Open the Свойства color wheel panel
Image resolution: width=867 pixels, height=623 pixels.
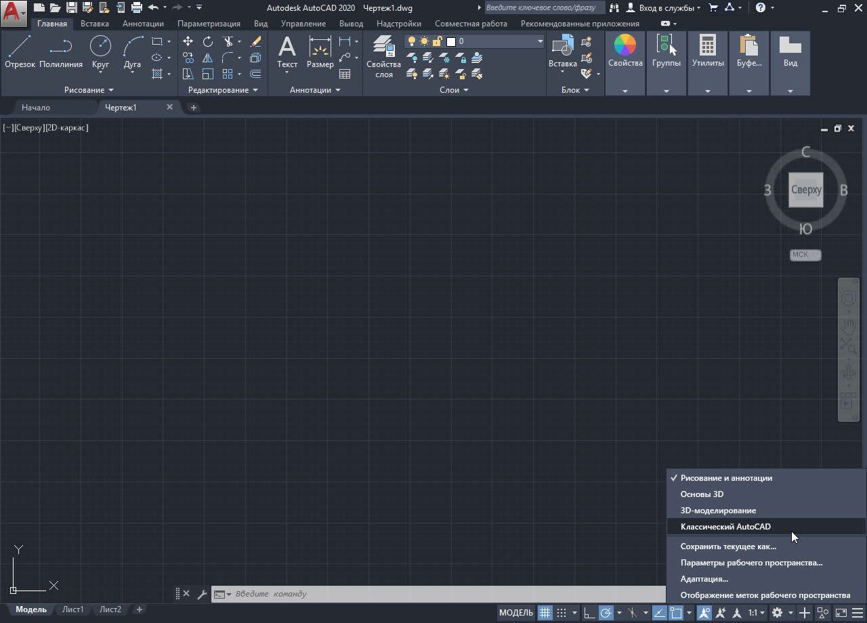tap(625, 51)
